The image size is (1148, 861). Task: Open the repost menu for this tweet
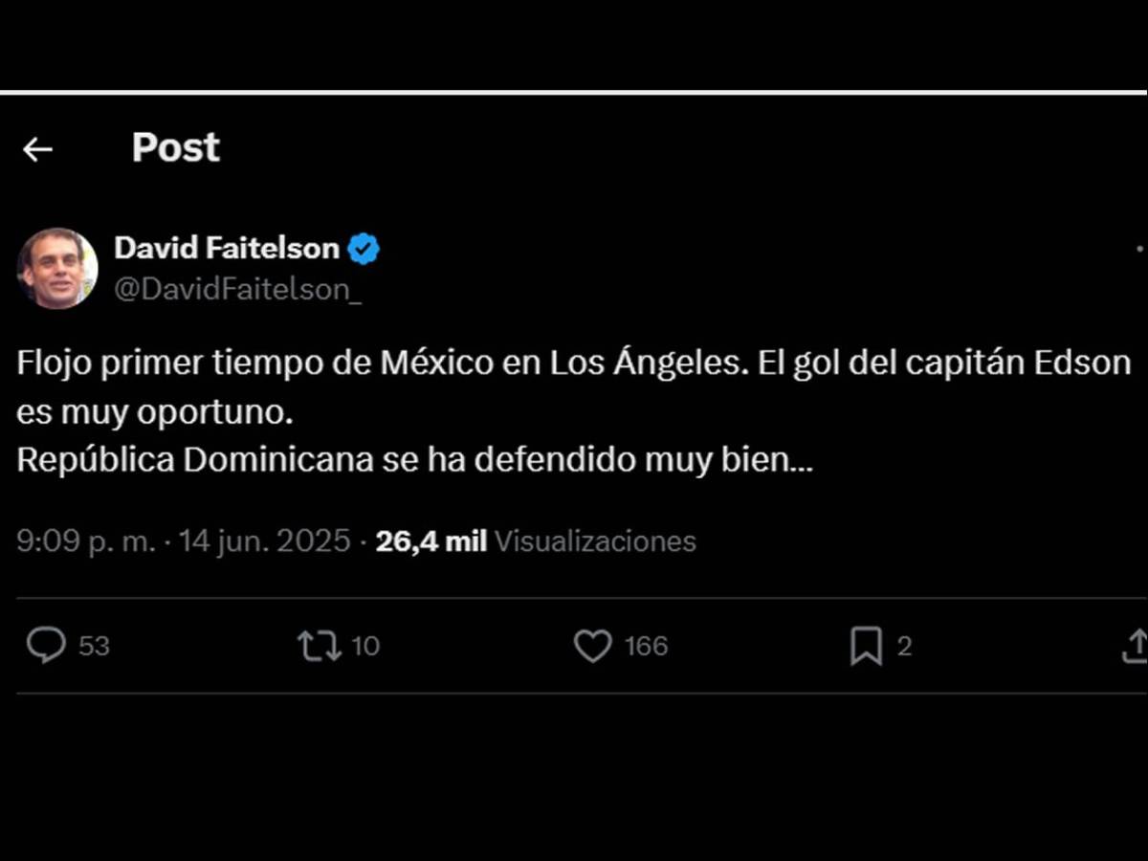(x=319, y=646)
